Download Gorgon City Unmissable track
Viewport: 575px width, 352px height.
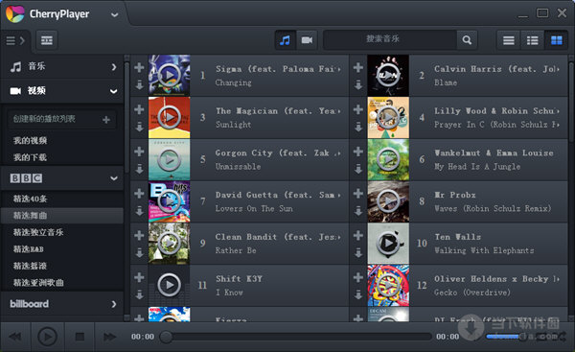click(139, 169)
